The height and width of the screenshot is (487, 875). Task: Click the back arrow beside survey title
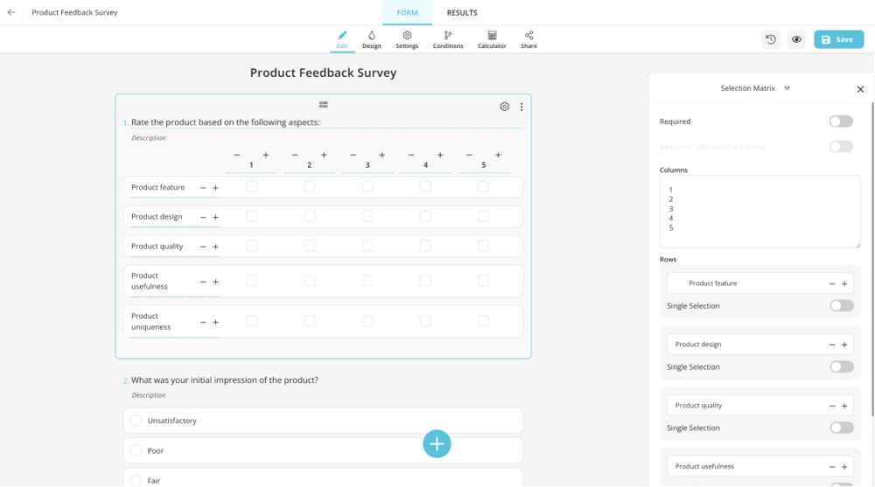tap(11, 13)
